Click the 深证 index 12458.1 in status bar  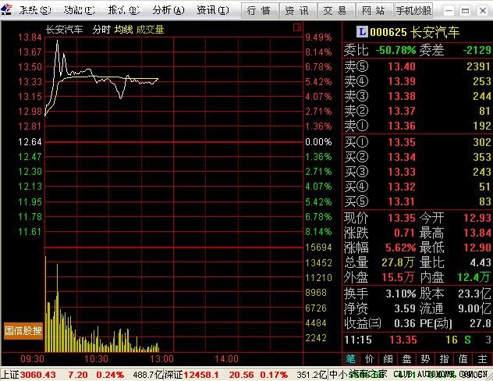201,375
